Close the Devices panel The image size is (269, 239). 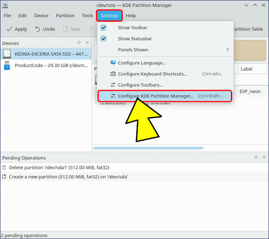click(x=87, y=43)
